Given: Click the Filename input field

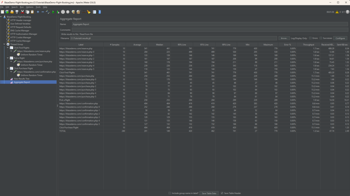Looking at the screenshot, I should 173,38.
